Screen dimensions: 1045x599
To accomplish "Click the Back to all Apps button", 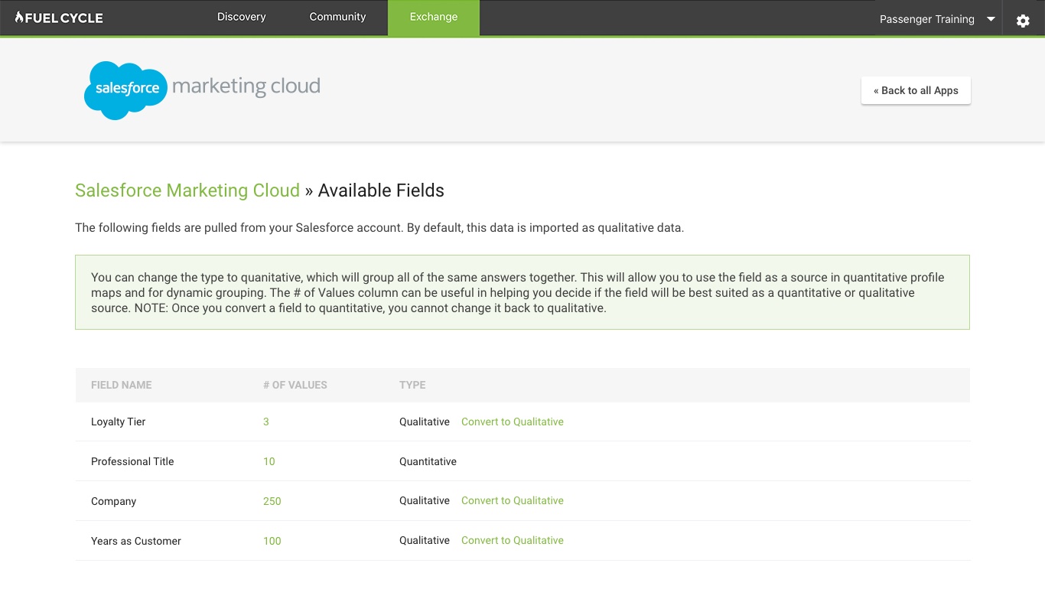I will (916, 90).
